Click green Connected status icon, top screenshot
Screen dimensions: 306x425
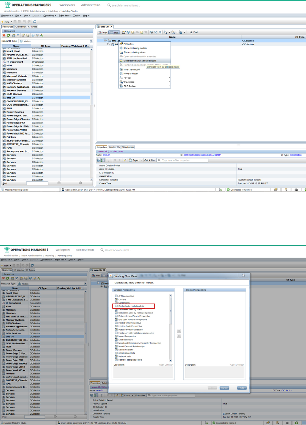(229, 190)
